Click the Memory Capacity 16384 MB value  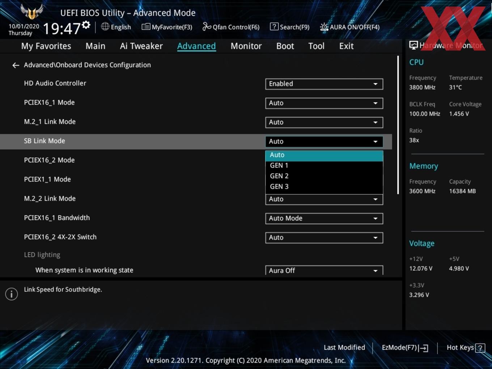tap(462, 191)
